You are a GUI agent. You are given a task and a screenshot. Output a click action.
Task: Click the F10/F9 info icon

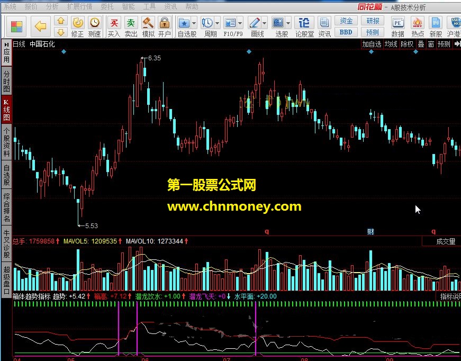point(230,23)
